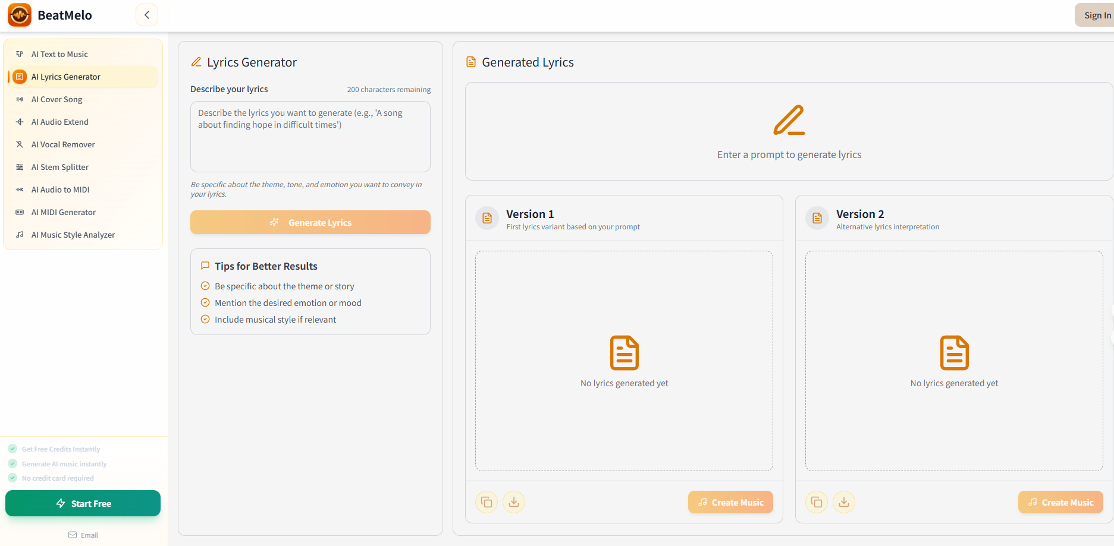
Task: Click the Version 2 document icon
Action: click(817, 218)
